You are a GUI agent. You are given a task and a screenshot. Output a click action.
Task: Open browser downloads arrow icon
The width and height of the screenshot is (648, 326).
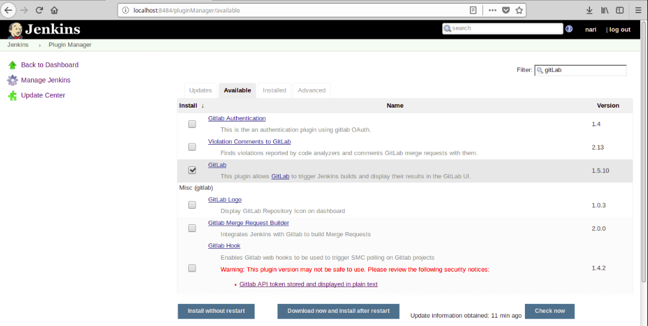point(589,10)
